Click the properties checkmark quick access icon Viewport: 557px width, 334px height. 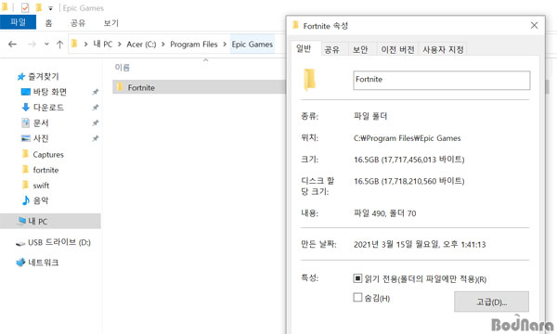tap(25, 7)
